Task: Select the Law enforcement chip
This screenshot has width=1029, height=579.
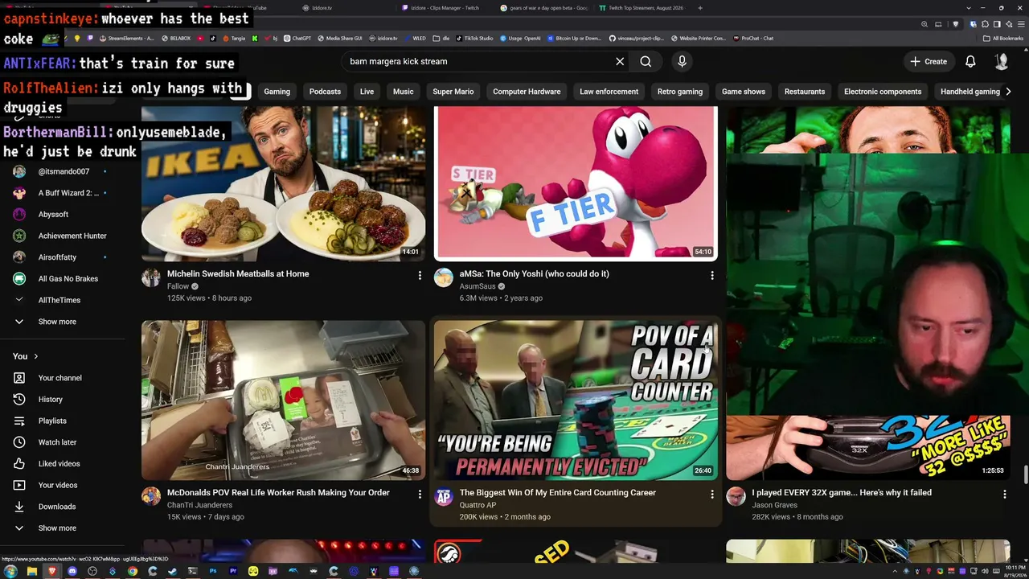Action: pyautogui.click(x=609, y=92)
